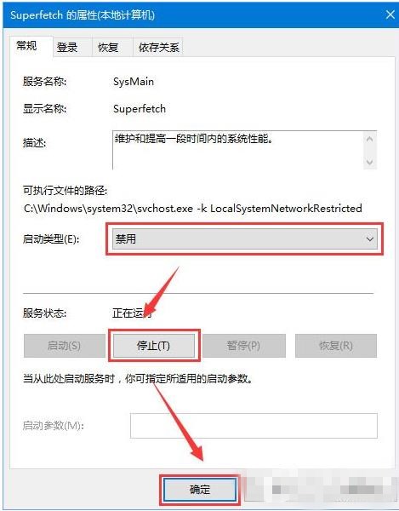399x511 pixels.
Task: Click the SysMain service name text
Action: (x=134, y=82)
